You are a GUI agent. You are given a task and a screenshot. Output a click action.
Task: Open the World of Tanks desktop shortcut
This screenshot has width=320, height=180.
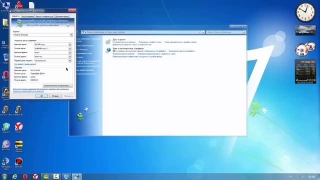(5, 110)
